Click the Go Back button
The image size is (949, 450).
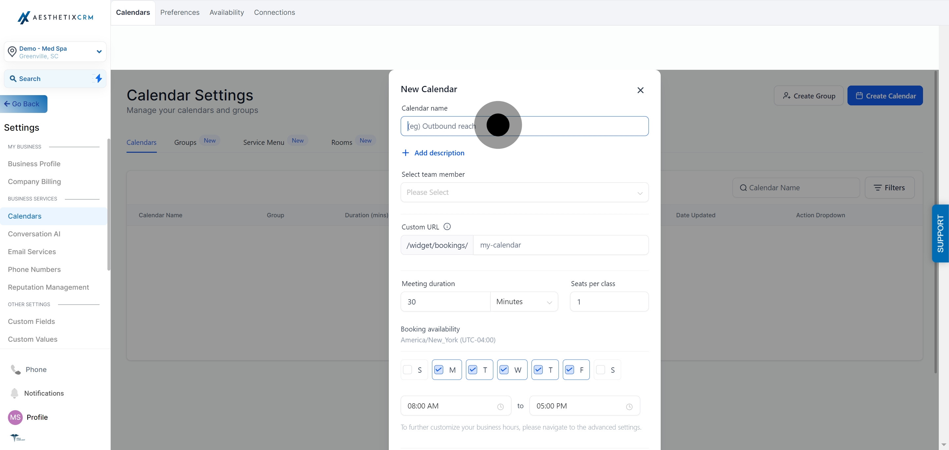pos(24,104)
